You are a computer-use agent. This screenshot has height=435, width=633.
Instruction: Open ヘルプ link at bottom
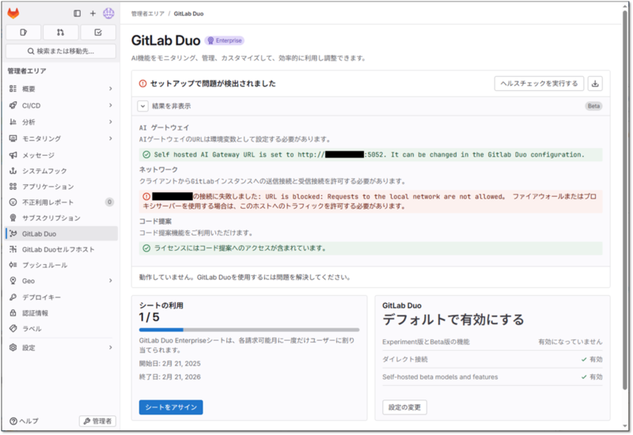[24, 421]
